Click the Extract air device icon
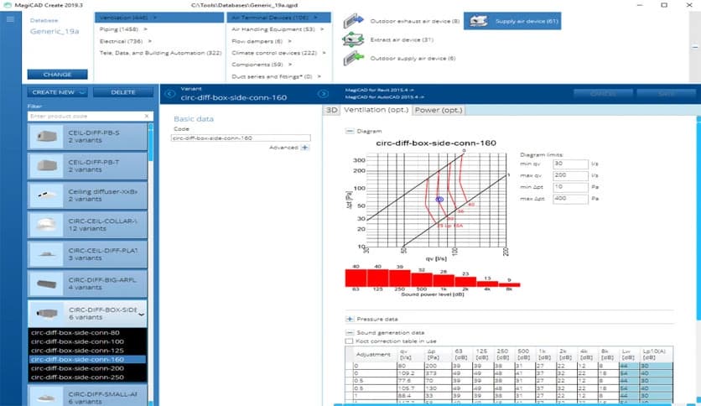 point(354,39)
